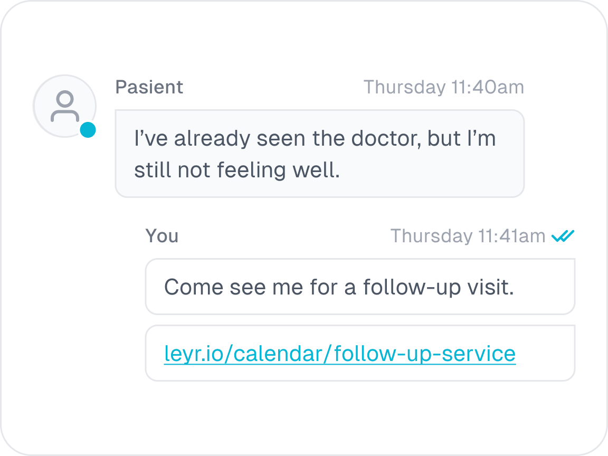Image resolution: width=608 pixels, height=456 pixels.
Task: Click the teal online status dot
Action: point(88,130)
